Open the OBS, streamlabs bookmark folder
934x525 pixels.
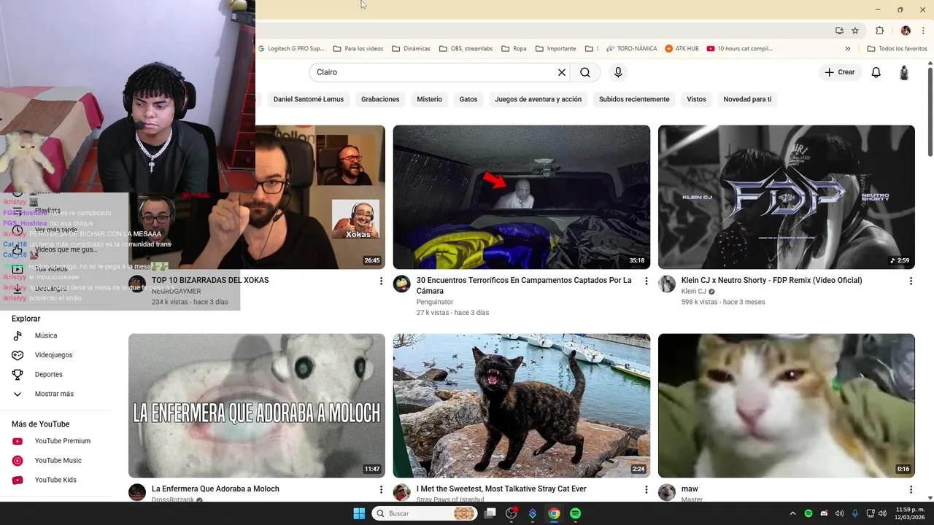click(466, 49)
